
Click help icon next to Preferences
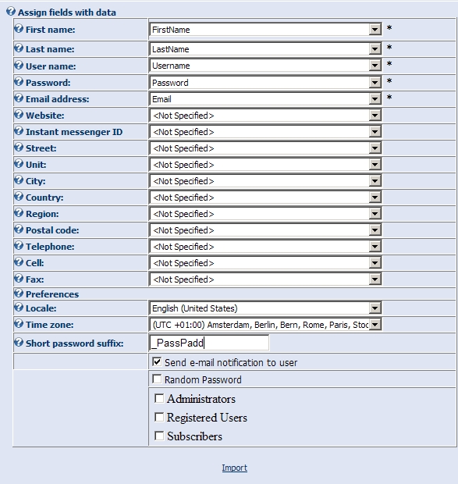(19, 294)
